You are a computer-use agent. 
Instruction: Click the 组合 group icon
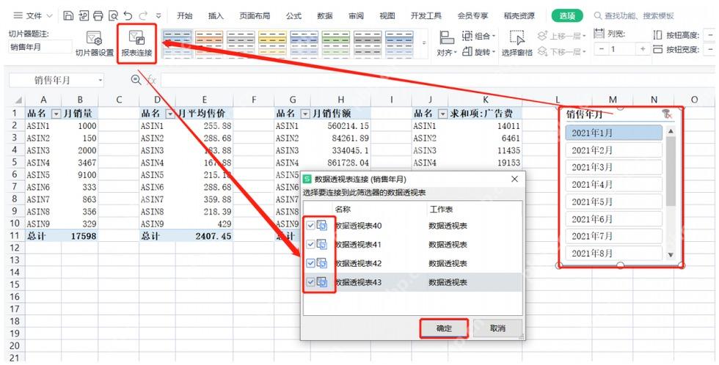pos(467,36)
